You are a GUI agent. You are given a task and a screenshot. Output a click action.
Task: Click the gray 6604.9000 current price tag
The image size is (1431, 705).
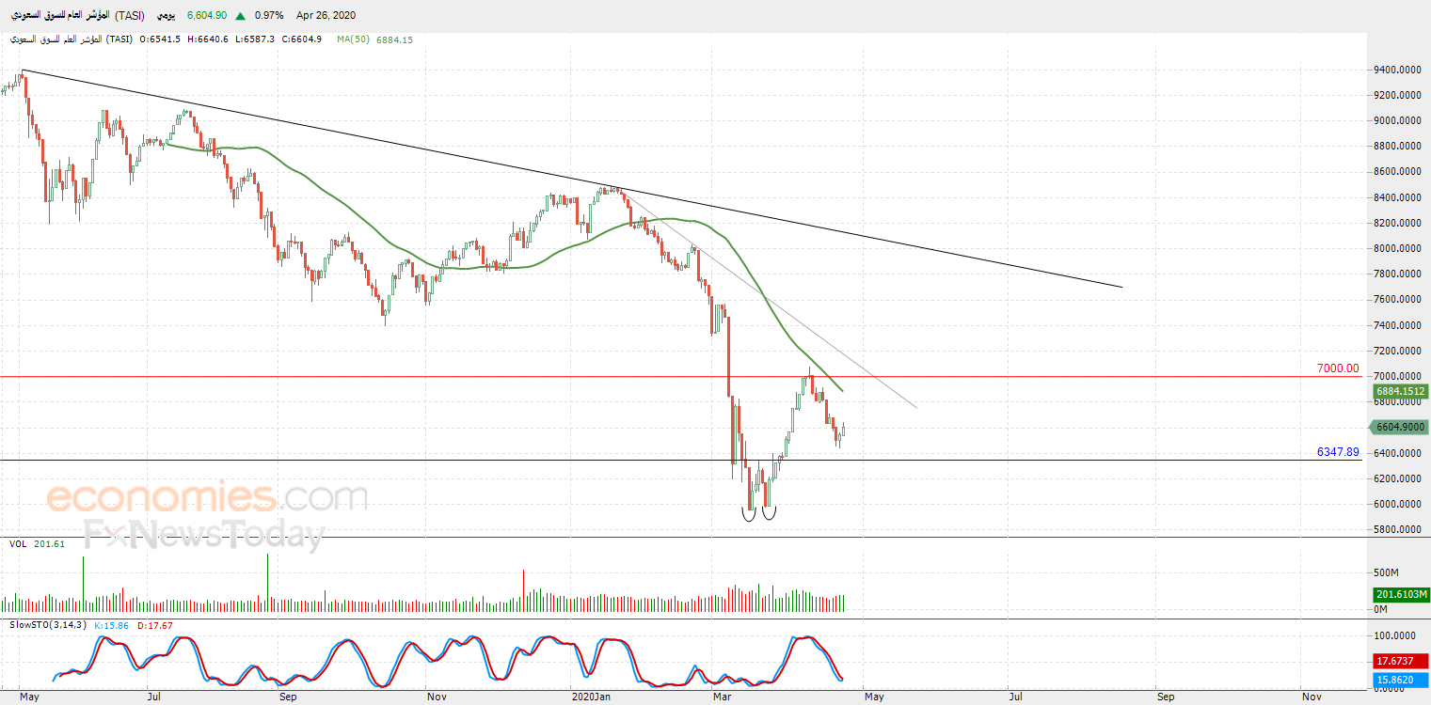(x=1401, y=427)
